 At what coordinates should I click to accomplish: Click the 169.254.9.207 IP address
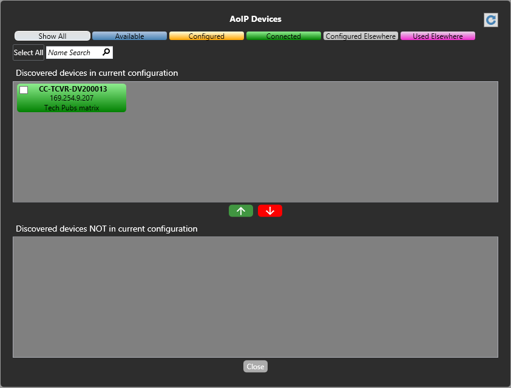pos(72,98)
